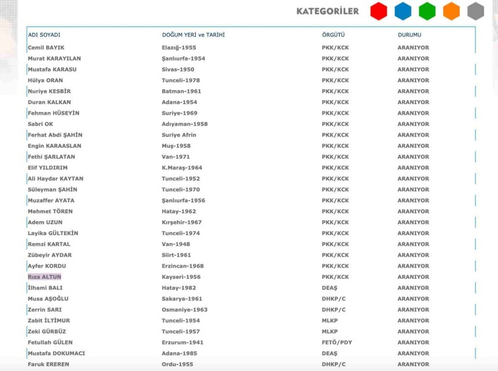Screen dimensions: 498x371
Task: Select the Ali Haydar KAYTAN name
Action: 56,179
